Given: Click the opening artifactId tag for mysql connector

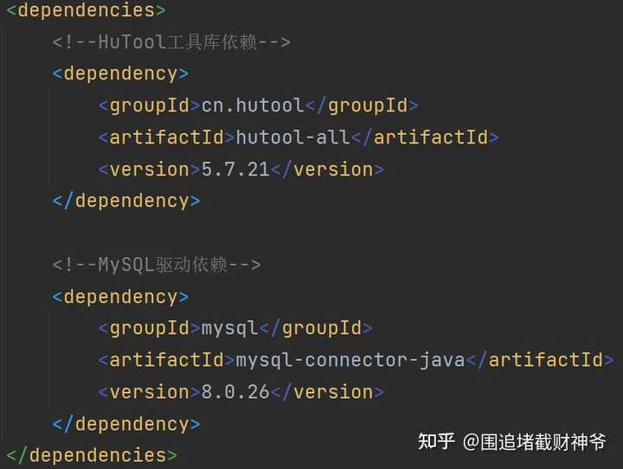Looking at the screenshot, I should coord(166,361).
